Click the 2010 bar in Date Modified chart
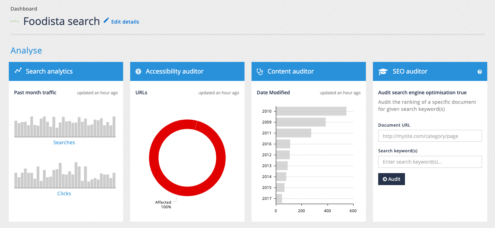495x228 pixels. coord(311,111)
